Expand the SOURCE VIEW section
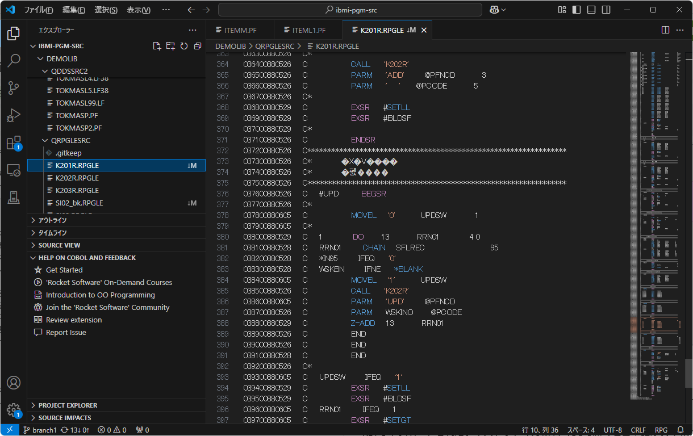The height and width of the screenshot is (436, 693). [x=116, y=245]
